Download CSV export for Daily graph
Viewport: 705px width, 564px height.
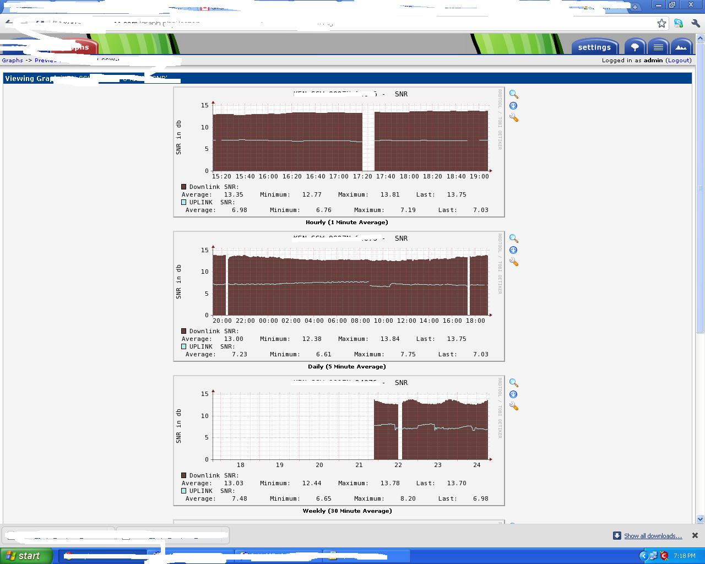[513, 250]
